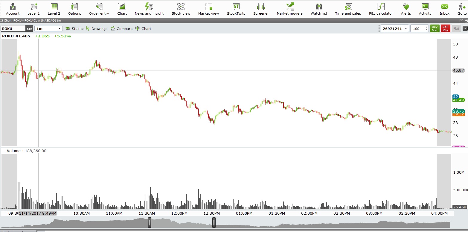Image resolution: width=468 pixels, height=232 pixels.
Task: Increase the order quantity with the up arrow
Action: coord(427,27)
